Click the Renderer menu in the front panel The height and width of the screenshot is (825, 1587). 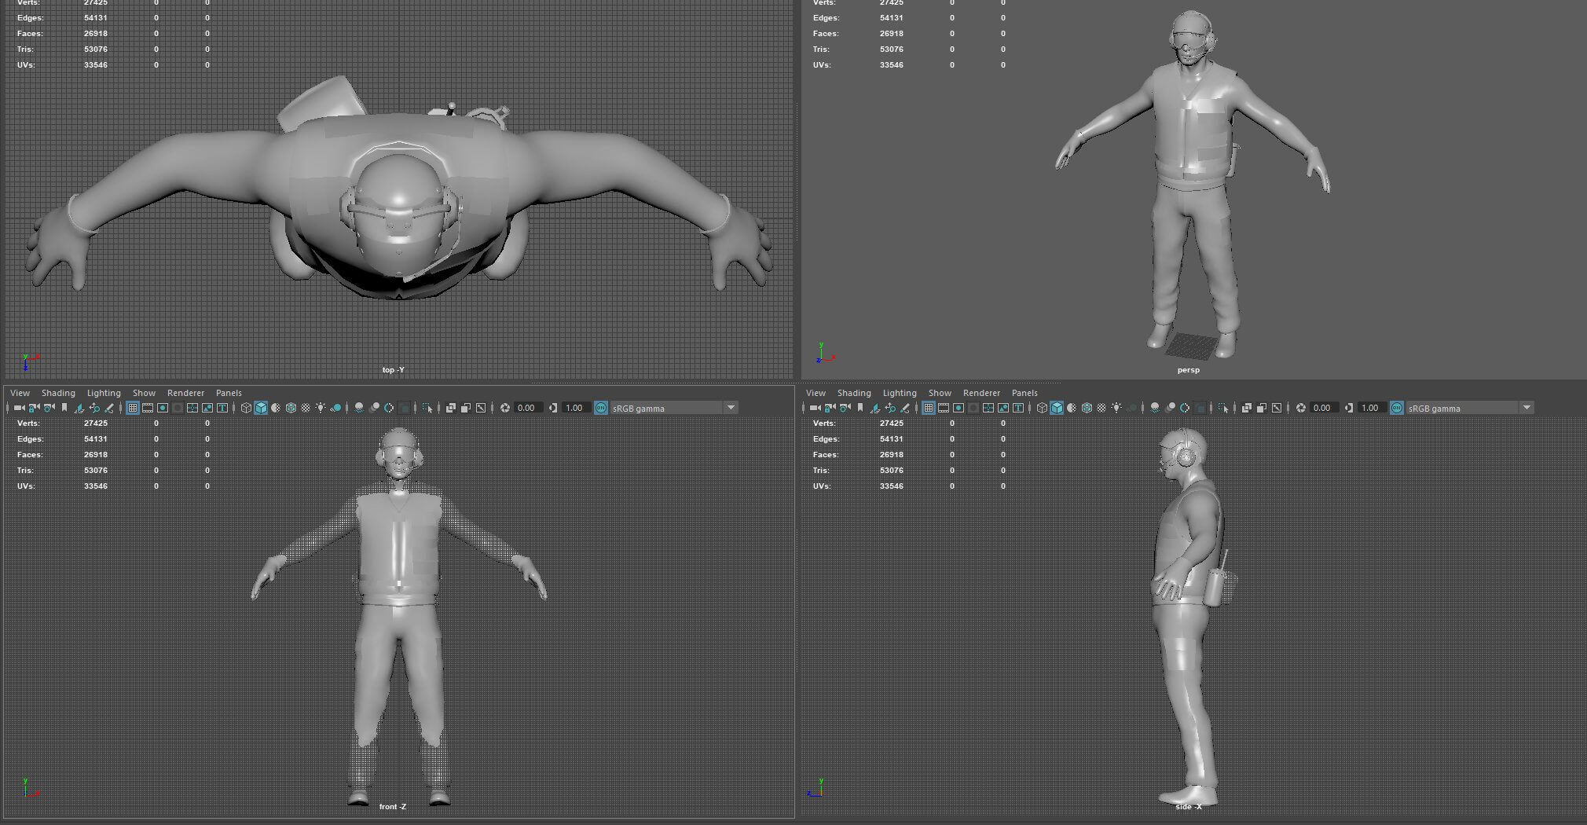(185, 393)
